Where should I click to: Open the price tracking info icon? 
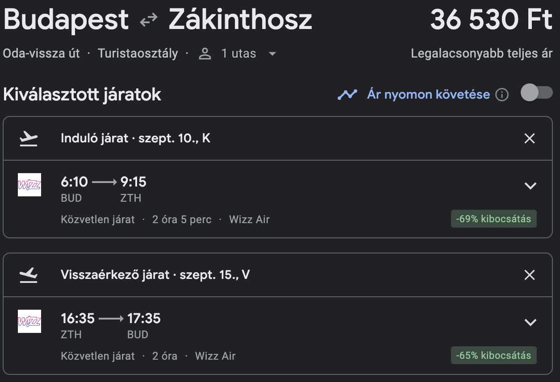[x=502, y=95]
